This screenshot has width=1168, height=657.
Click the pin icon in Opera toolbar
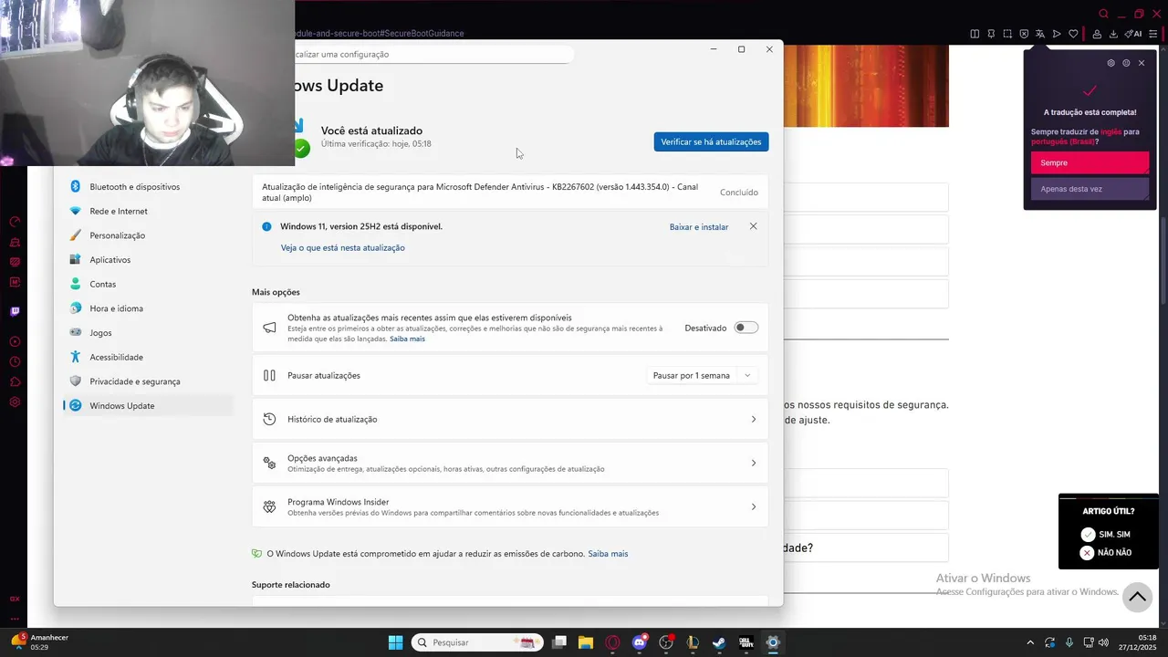point(991,34)
